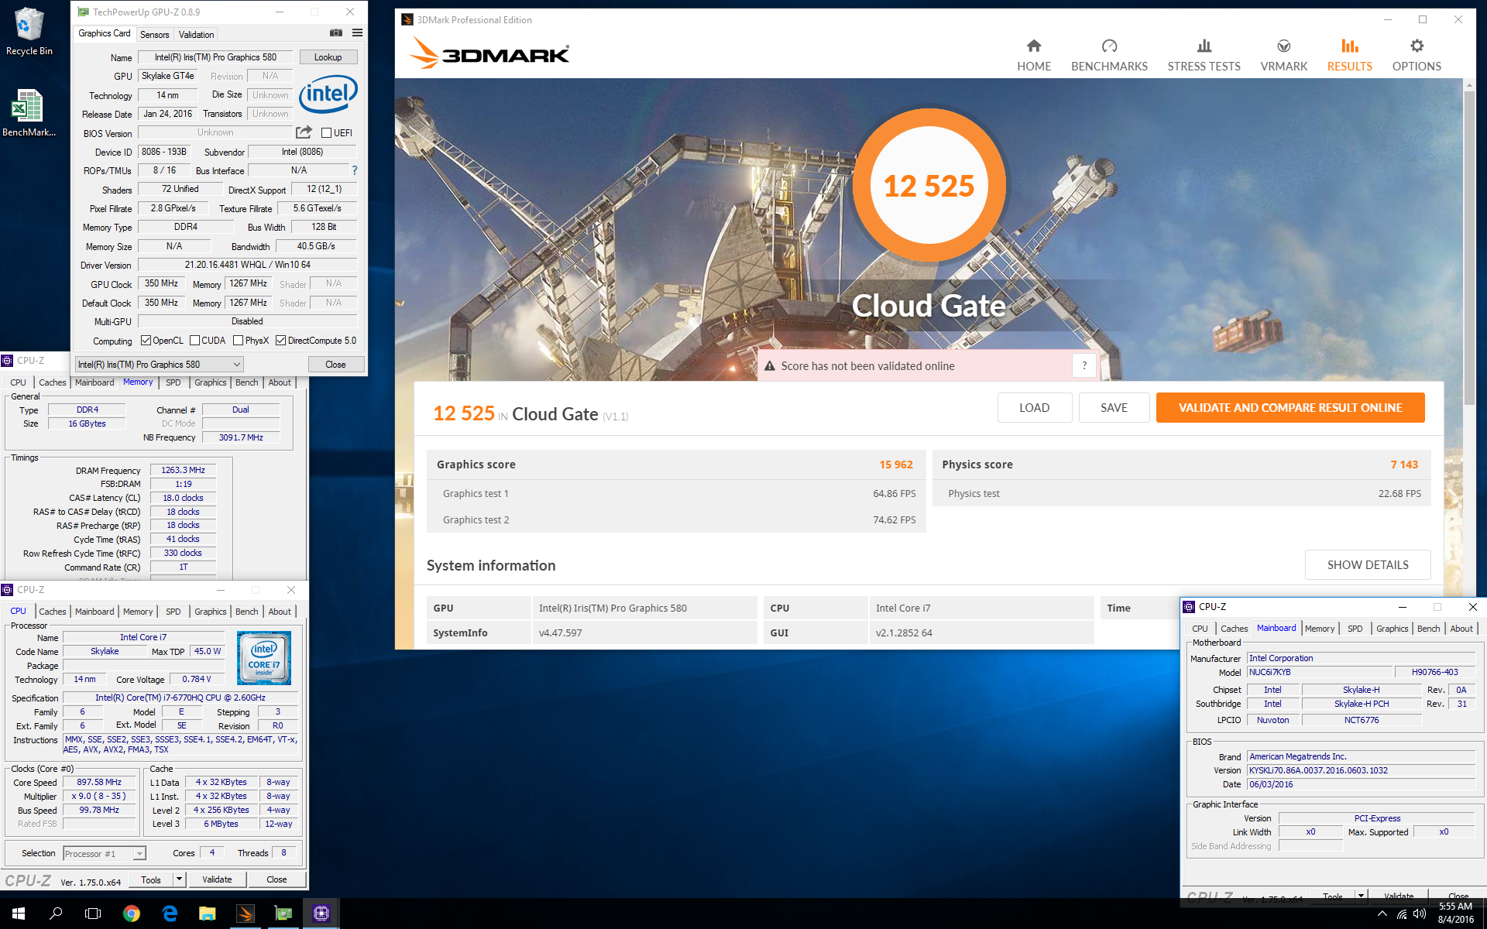The image size is (1487, 929).
Task: Click the LOAD button in 3DMark
Action: pos(1034,408)
